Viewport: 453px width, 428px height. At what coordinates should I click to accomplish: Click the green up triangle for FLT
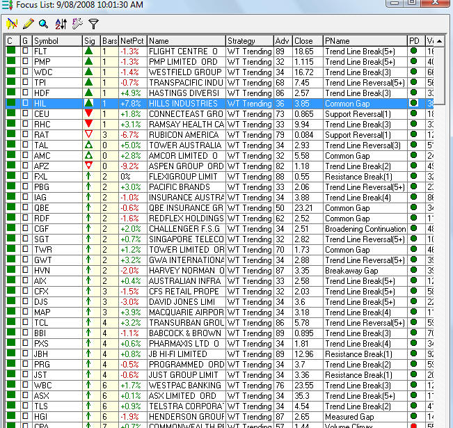pos(88,51)
